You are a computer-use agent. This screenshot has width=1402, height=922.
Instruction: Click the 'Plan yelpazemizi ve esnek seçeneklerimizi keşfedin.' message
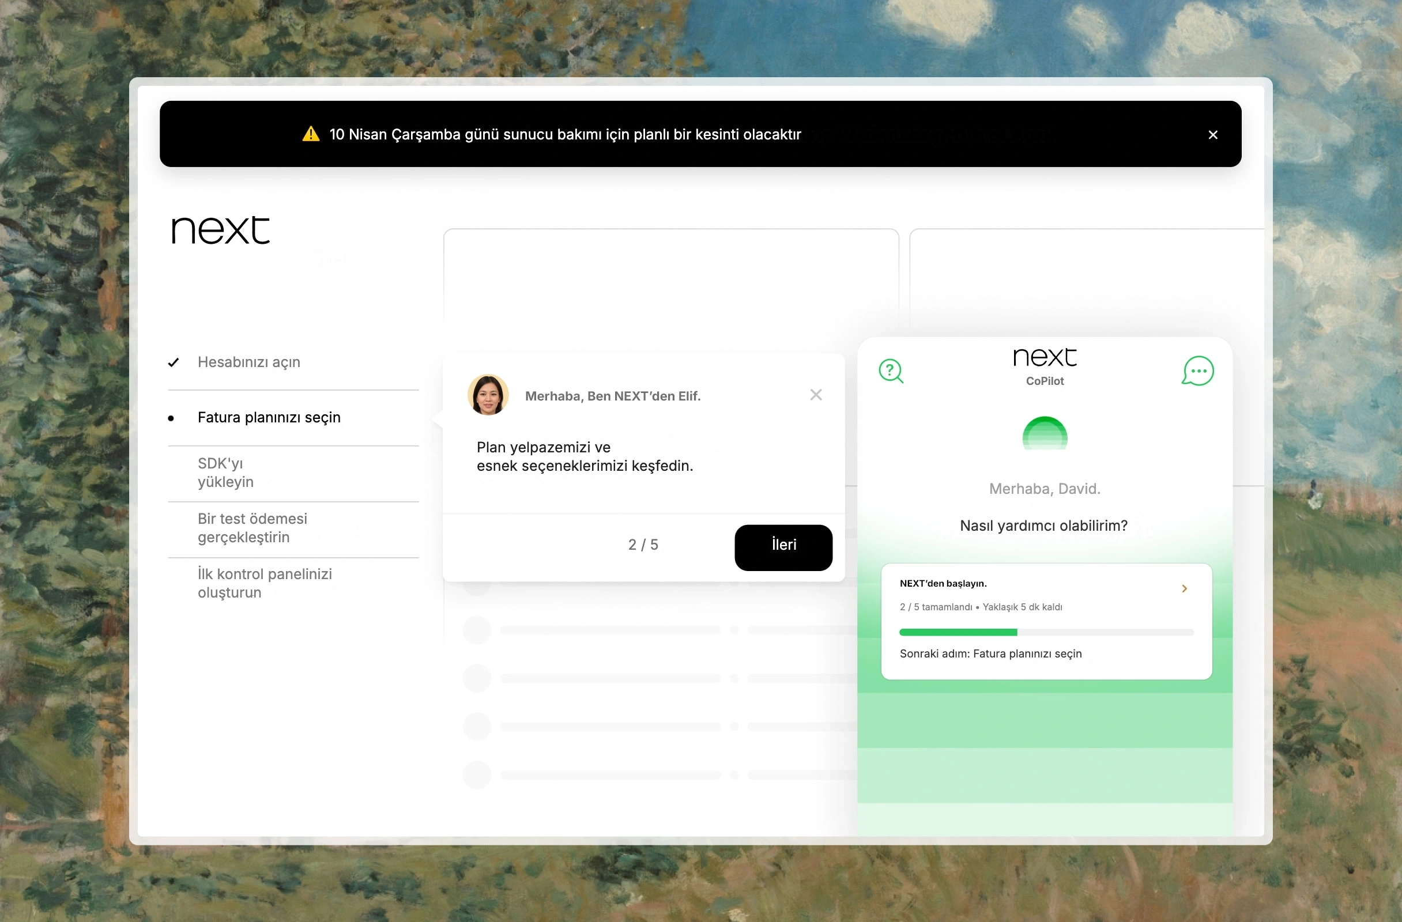point(585,457)
